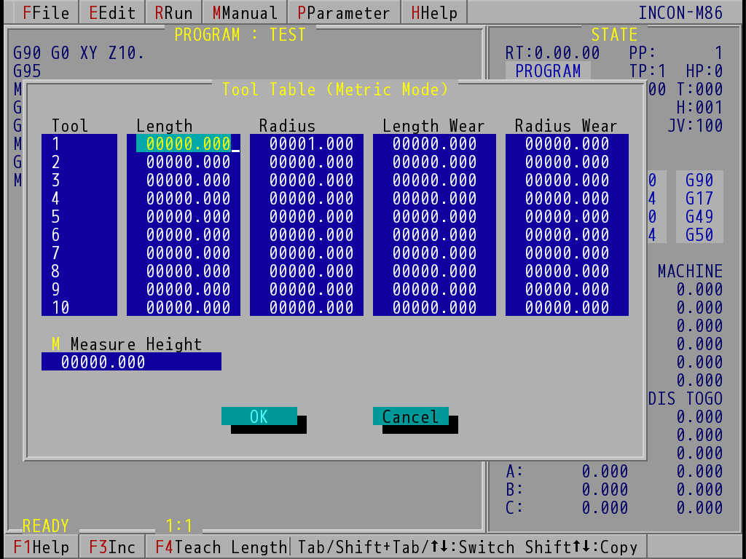Viewport: 746px width, 559px height.
Task: Click the G50 code in STATE panel
Action: (699, 234)
